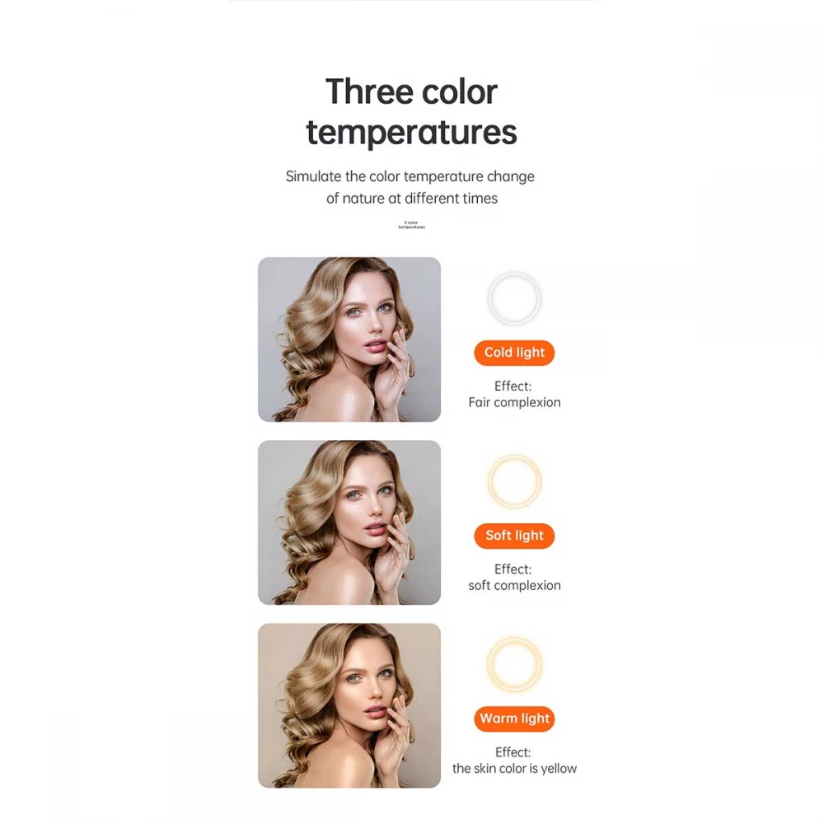Open the warm-toned portrait photo
This screenshot has width=824, height=824.
click(349, 705)
